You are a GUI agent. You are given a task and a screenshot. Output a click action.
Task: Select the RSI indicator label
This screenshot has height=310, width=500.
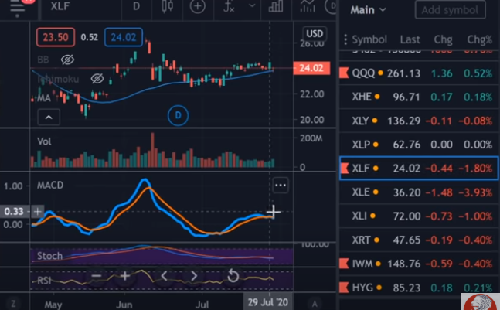44,281
